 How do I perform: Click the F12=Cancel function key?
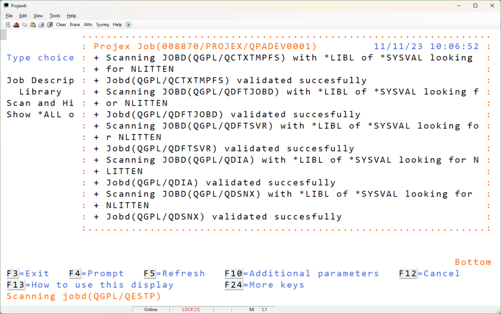[430, 273]
